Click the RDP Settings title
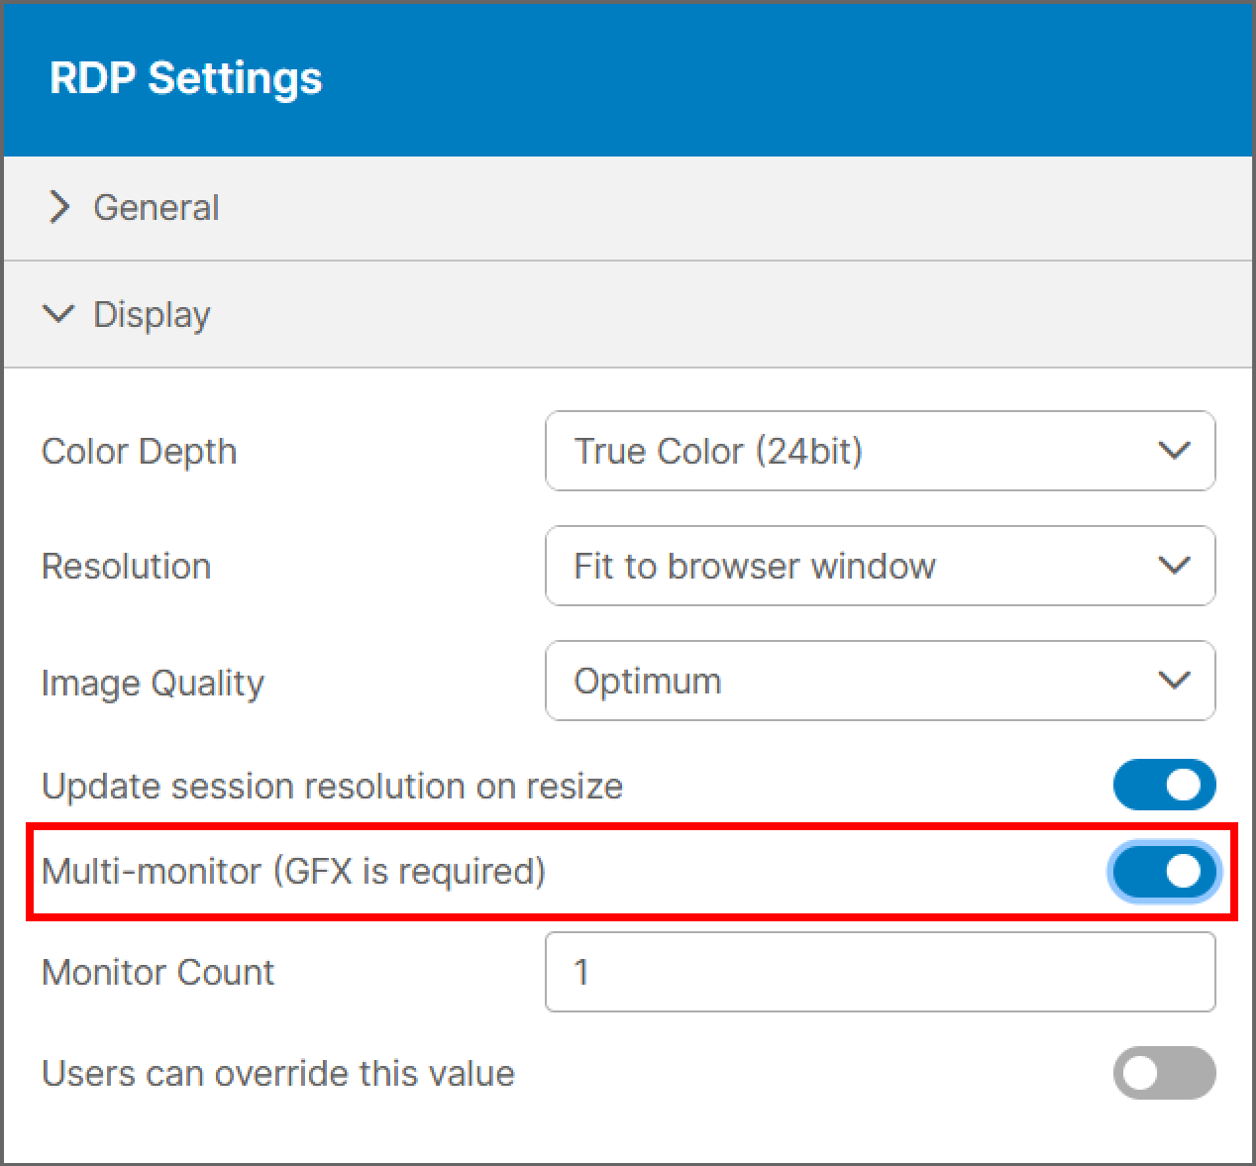Screen dimensions: 1256x1166 [x=186, y=78]
